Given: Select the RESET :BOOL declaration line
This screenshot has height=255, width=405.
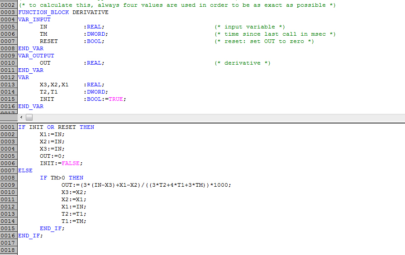Looking at the screenshot, I should (72, 41).
